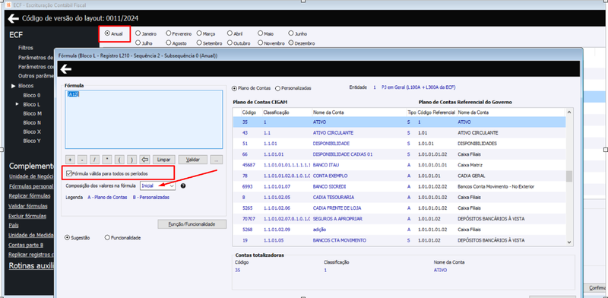Insert the opening parenthesis button
Viewport: 608px width, 298px height.
(x=120, y=160)
